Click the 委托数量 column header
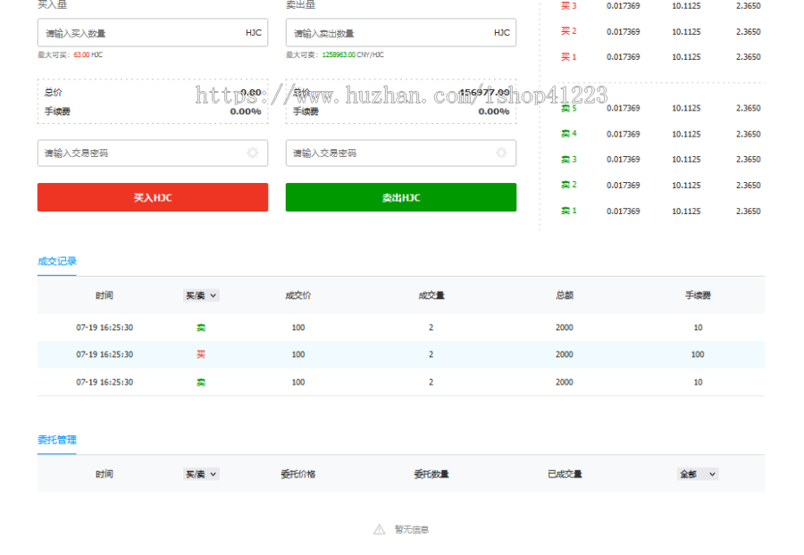 point(431,474)
